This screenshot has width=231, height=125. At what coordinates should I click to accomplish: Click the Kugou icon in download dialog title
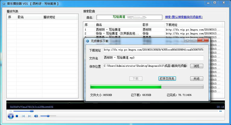point(88,40)
